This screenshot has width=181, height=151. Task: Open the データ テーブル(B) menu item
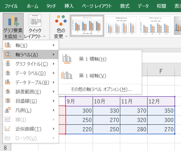click(31, 82)
